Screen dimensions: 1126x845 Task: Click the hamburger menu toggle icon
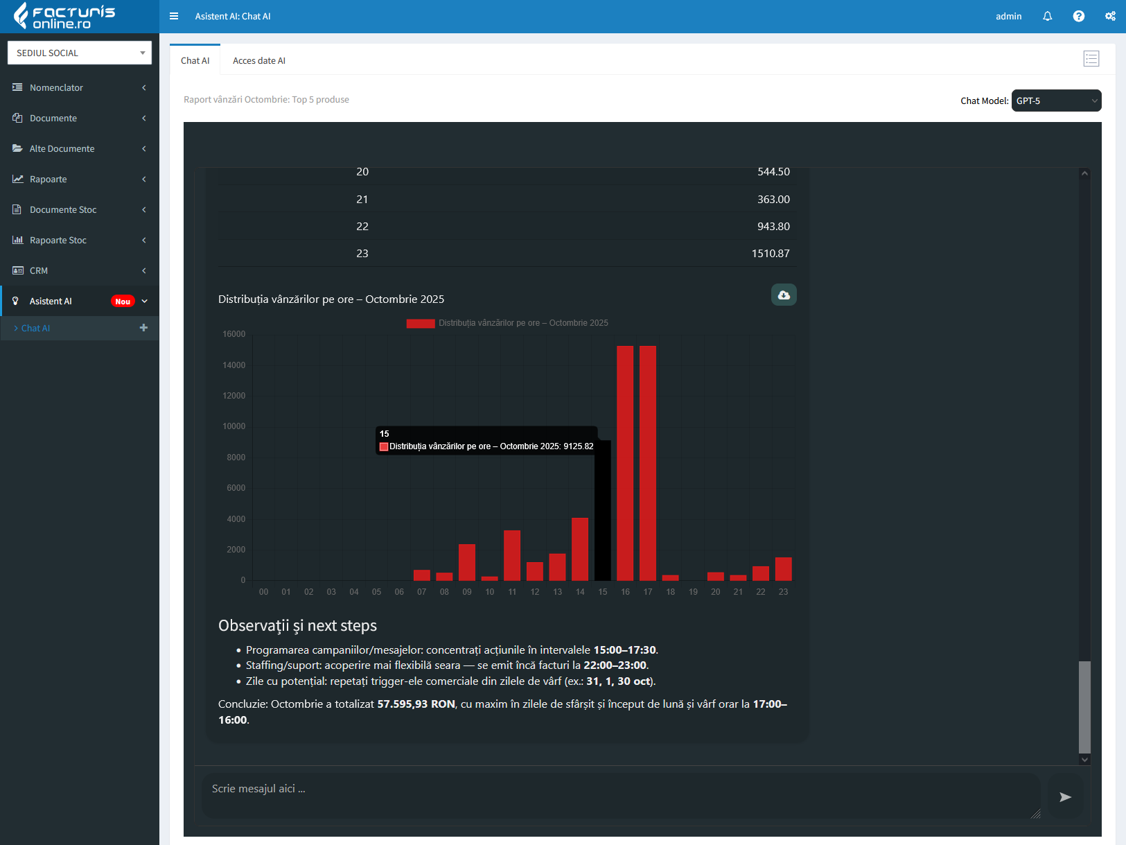174,16
